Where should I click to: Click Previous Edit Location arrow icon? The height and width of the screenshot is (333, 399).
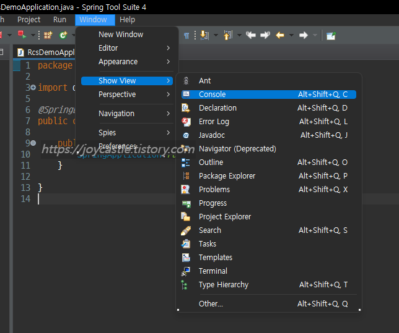tap(251, 35)
